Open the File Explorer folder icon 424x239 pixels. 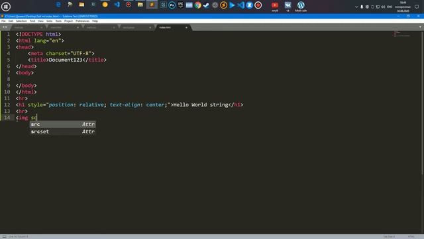[81, 5]
